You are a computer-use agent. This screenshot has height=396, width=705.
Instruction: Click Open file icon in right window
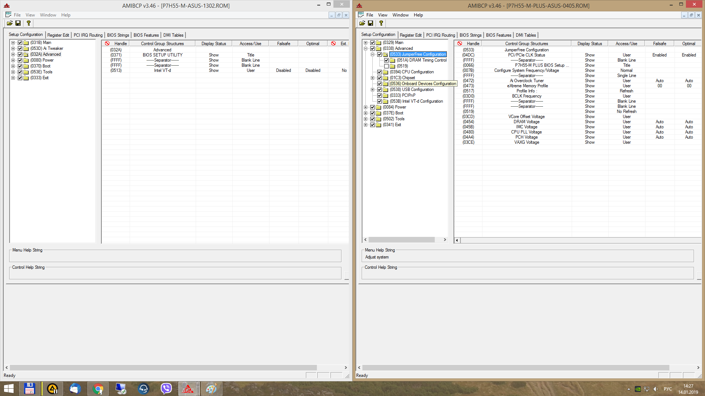(362, 23)
